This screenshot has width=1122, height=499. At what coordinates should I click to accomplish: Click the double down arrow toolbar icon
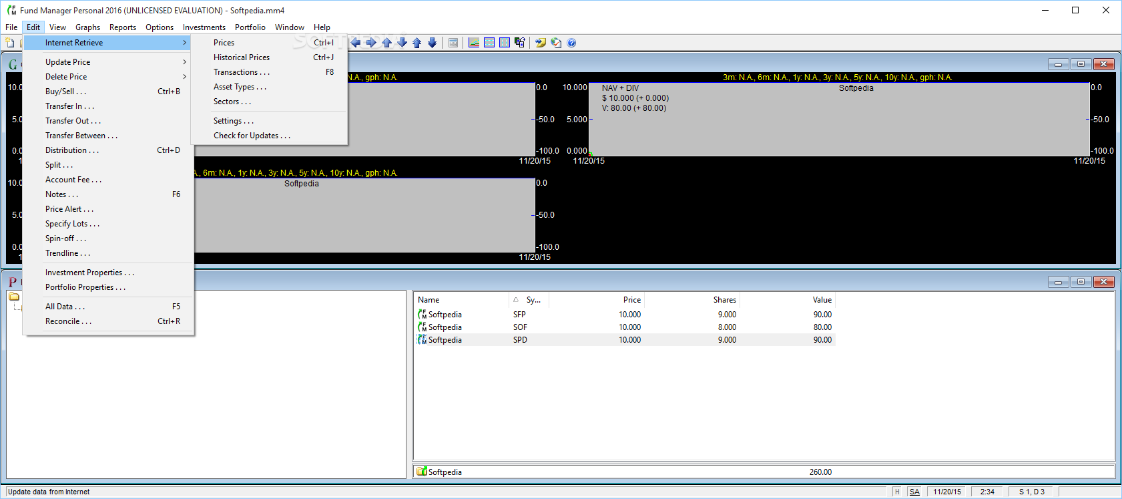(x=433, y=43)
